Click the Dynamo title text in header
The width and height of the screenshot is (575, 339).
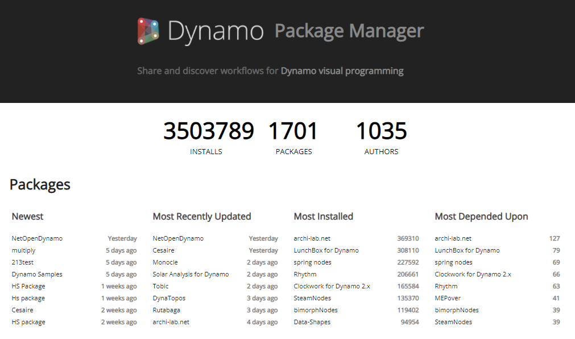(x=216, y=31)
